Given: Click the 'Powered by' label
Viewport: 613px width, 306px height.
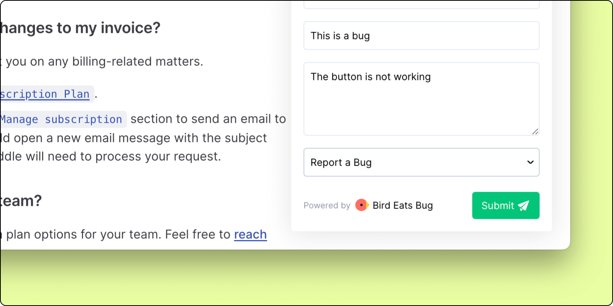Looking at the screenshot, I should point(327,205).
